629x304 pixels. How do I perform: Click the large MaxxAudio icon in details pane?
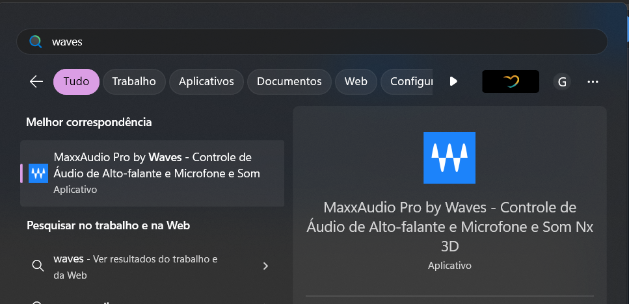pyautogui.click(x=449, y=157)
